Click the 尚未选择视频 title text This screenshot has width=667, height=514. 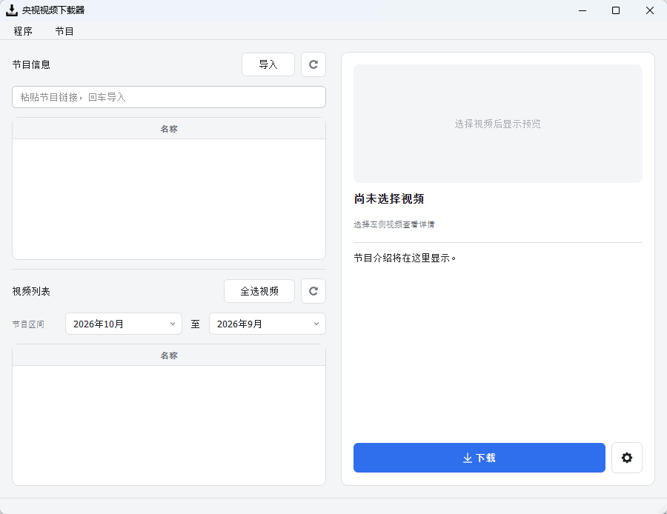pos(389,199)
